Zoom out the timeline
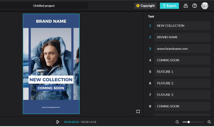Screen dimensions: 214x127 (177, 122)
